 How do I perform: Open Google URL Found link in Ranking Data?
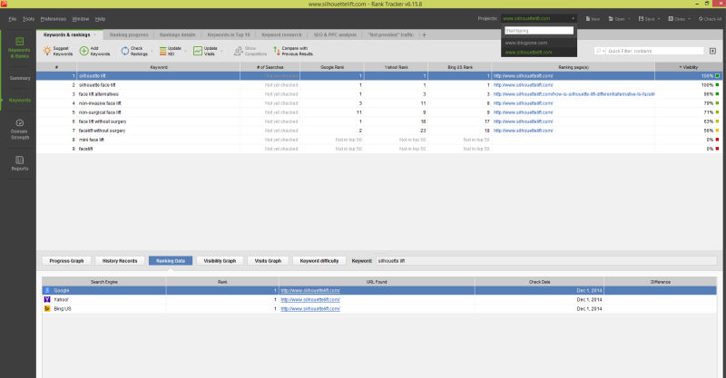(x=310, y=291)
